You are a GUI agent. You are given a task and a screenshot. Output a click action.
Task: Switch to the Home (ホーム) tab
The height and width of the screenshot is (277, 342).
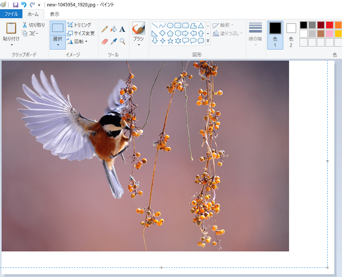33,14
